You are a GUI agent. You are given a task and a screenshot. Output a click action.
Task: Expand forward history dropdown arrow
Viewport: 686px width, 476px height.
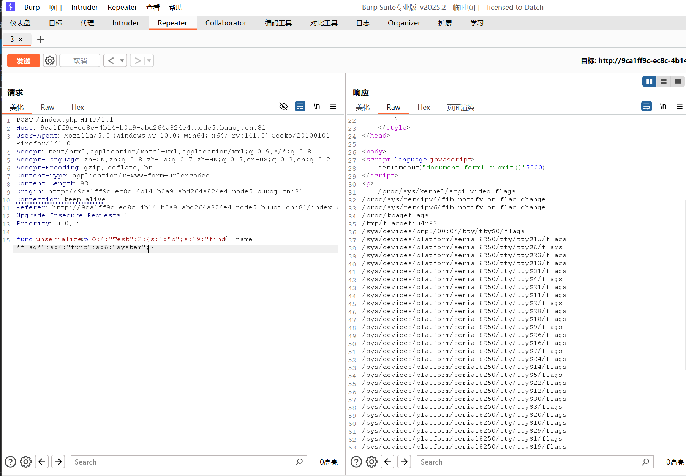[x=149, y=60]
